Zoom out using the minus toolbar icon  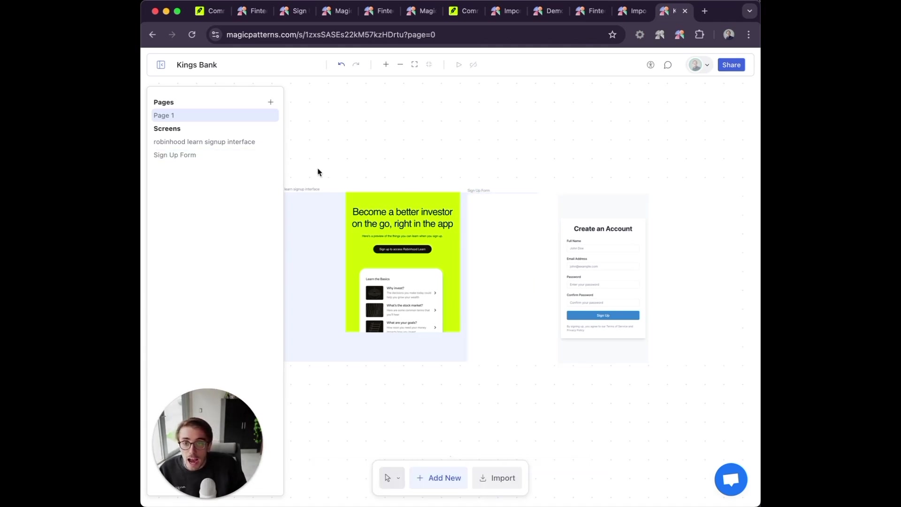(x=400, y=64)
